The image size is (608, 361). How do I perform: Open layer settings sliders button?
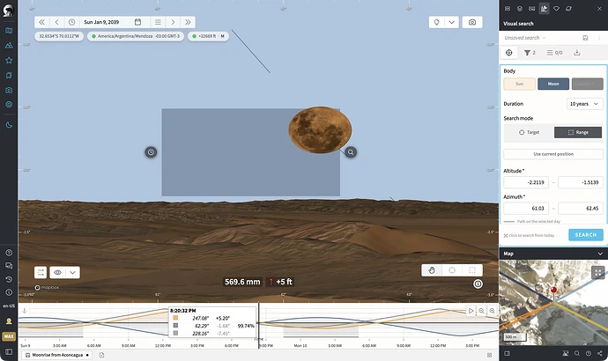coord(41,272)
